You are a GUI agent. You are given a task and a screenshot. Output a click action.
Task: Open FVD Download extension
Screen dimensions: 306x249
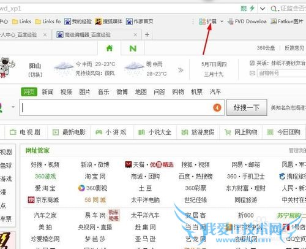(247, 21)
